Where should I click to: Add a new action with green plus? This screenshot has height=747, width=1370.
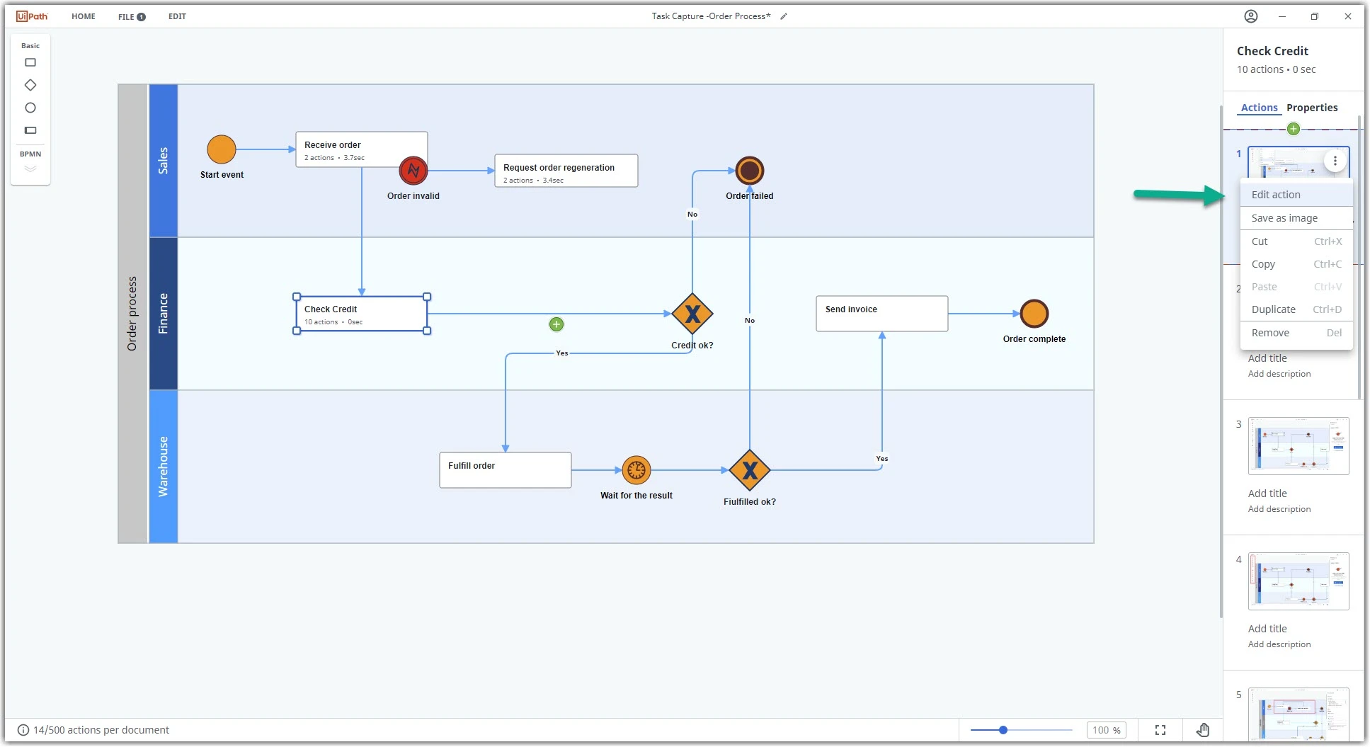point(1294,129)
